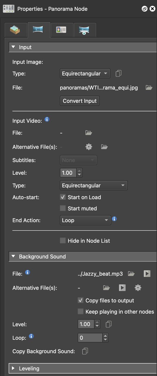Open the Input Image Type dropdown

click(85, 73)
